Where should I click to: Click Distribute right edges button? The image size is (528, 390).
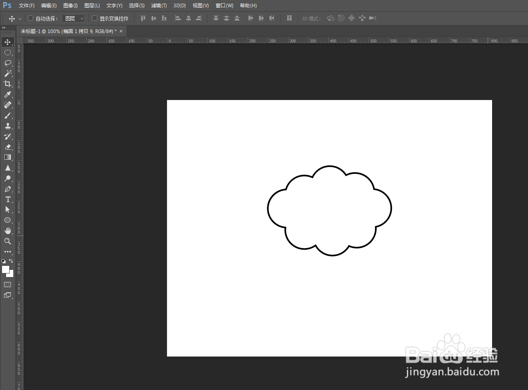(x=271, y=18)
